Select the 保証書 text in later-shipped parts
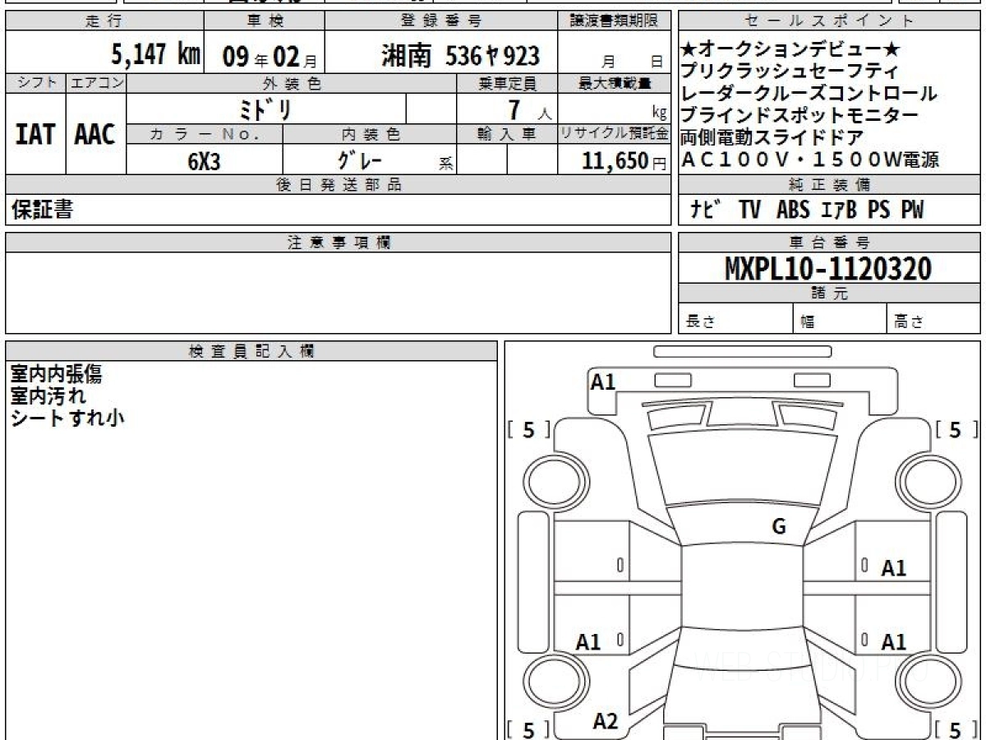986x740 pixels. tap(42, 210)
